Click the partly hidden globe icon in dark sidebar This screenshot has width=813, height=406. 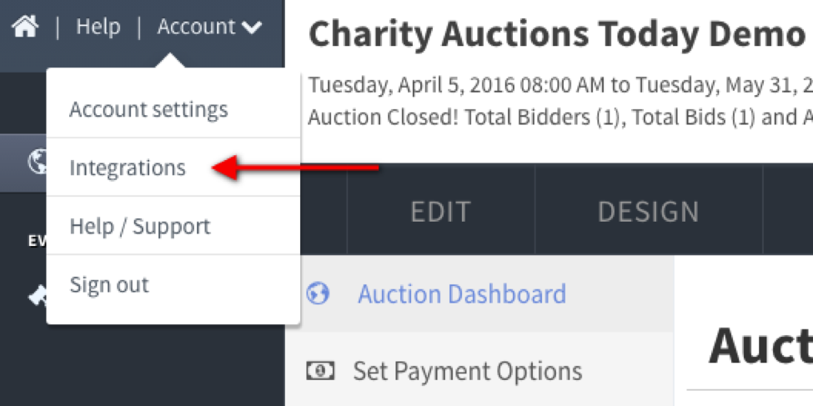pos(38,163)
